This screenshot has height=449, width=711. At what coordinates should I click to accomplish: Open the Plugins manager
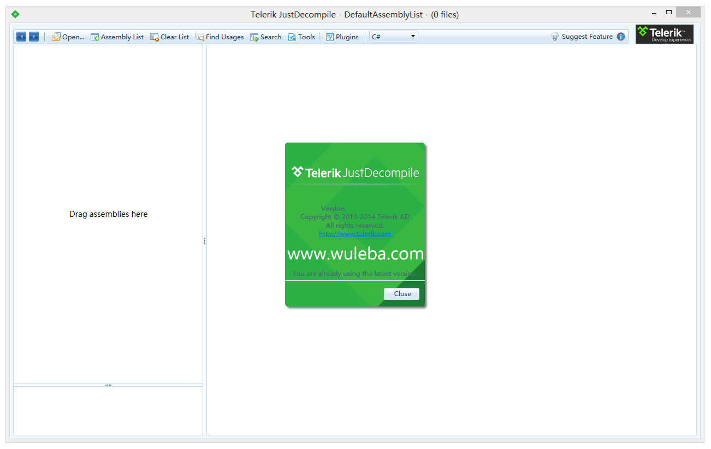pyautogui.click(x=342, y=37)
